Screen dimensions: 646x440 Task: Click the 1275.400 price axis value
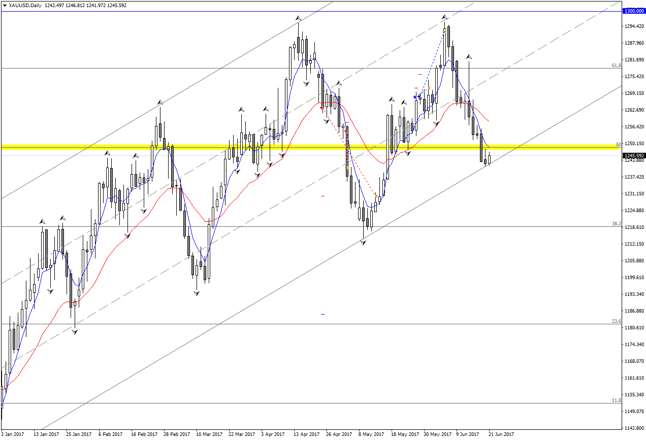point(634,76)
